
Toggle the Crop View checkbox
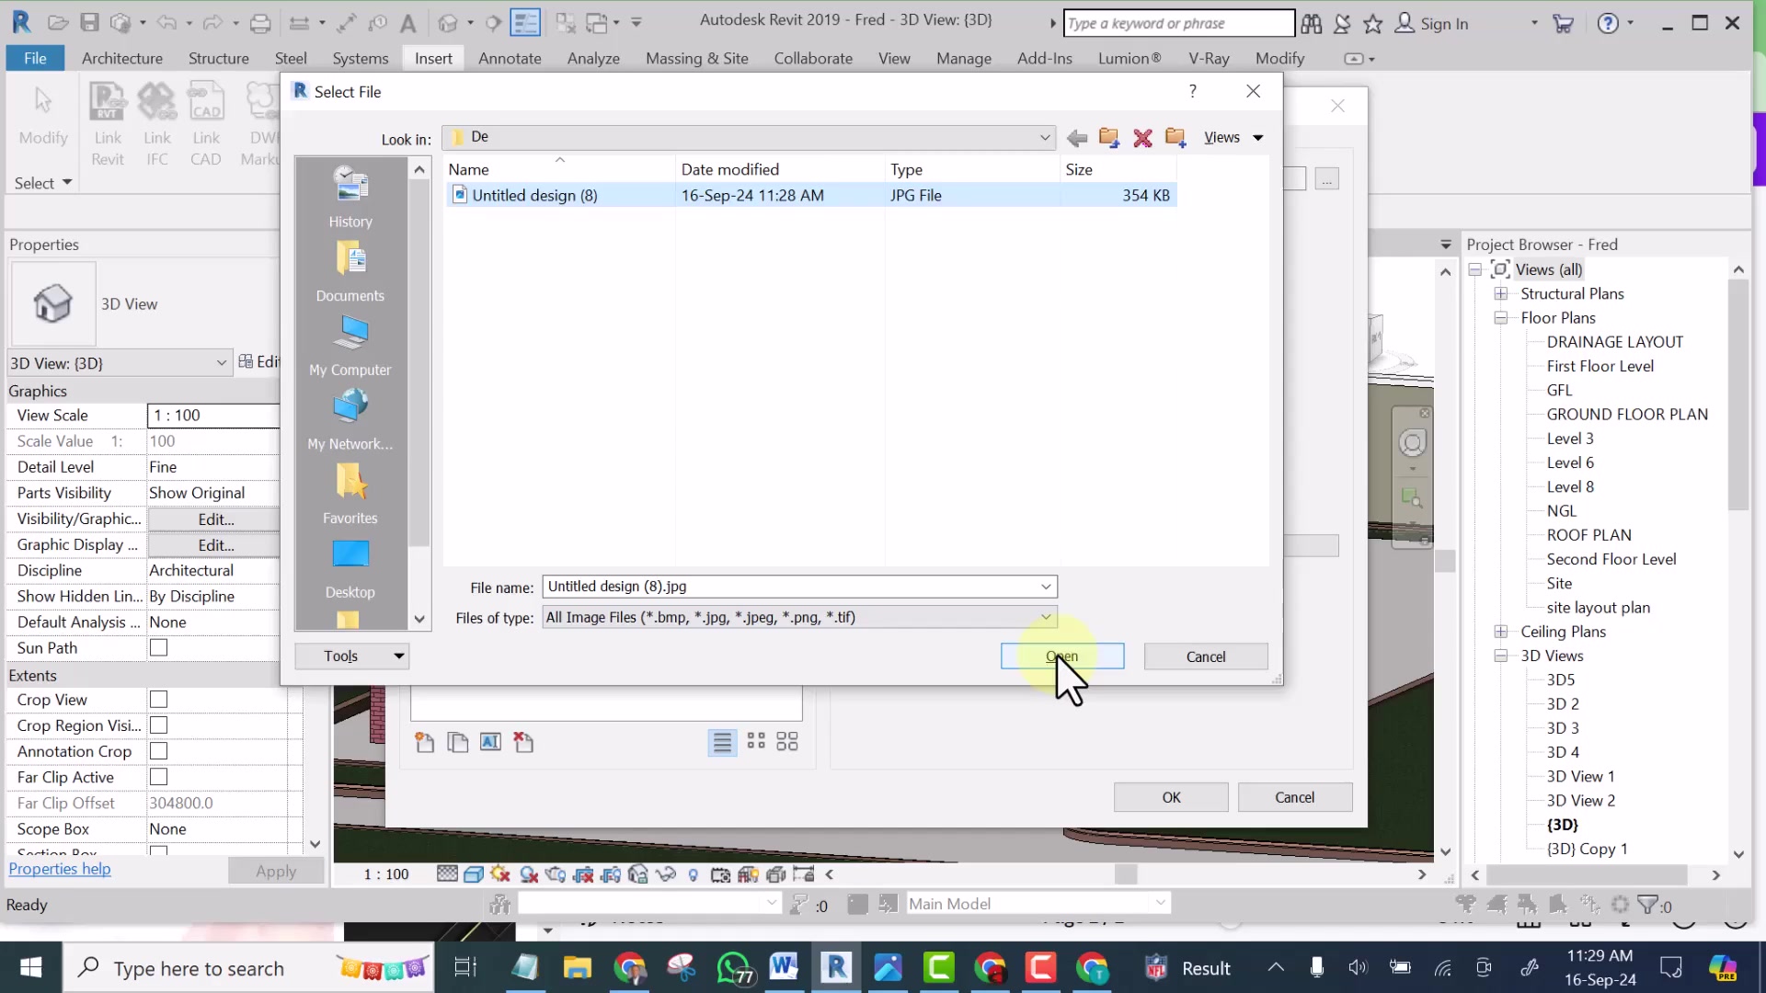(x=159, y=700)
